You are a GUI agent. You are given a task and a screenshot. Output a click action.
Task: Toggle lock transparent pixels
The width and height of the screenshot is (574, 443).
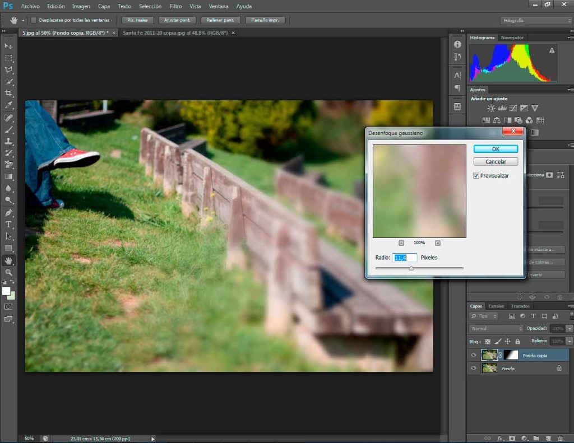coord(488,341)
